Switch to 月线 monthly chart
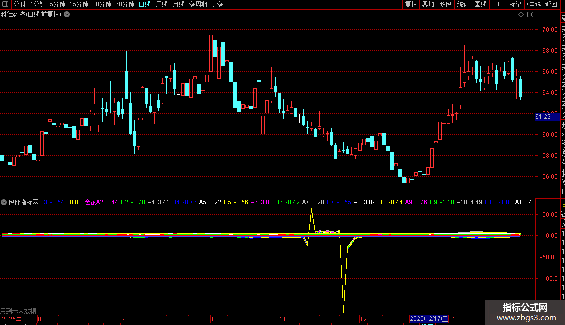Image resolution: width=565 pixels, height=325 pixels. point(178,4)
